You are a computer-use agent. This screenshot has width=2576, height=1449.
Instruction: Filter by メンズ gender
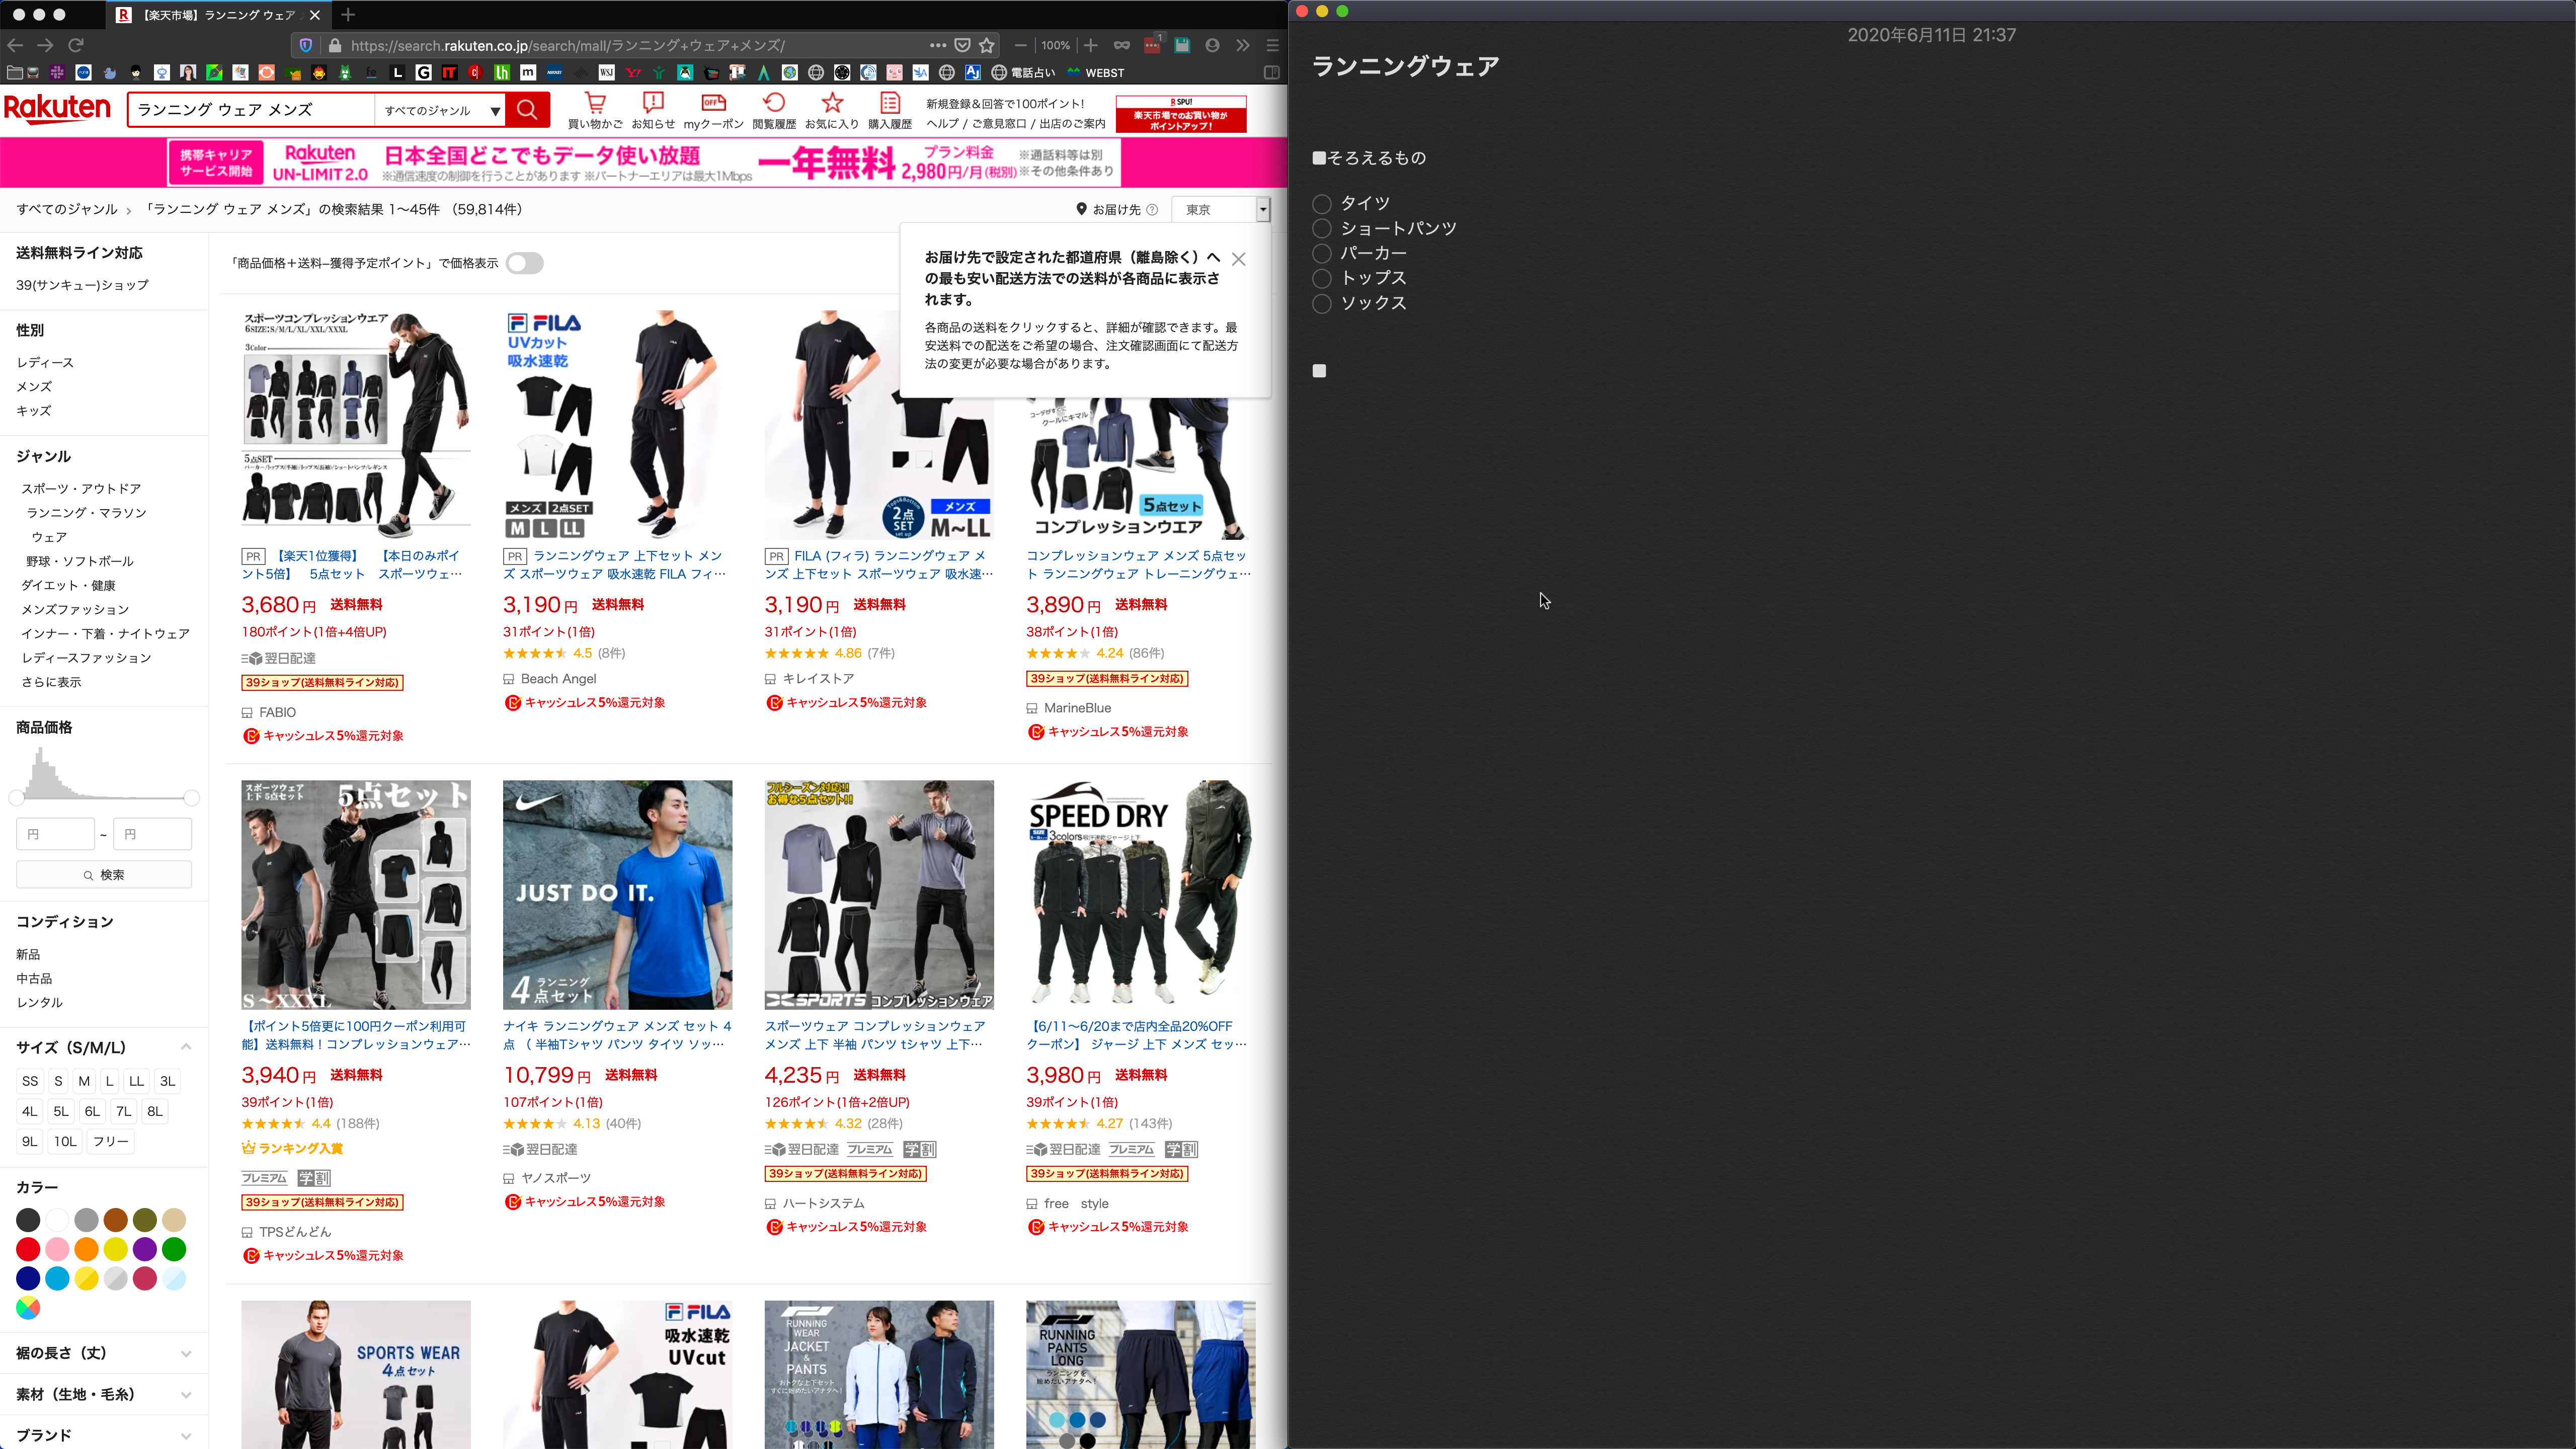pyautogui.click(x=34, y=386)
